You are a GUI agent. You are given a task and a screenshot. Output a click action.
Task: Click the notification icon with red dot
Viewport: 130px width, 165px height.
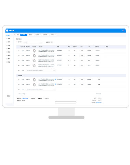point(123,31)
